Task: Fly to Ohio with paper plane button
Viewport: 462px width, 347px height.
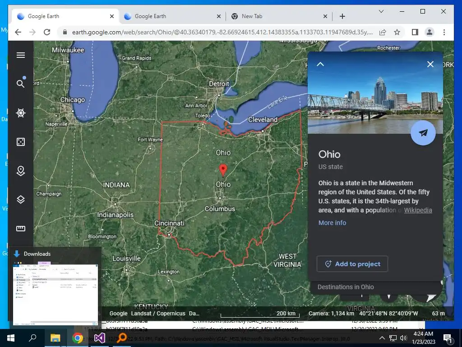Action: [423, 133]
